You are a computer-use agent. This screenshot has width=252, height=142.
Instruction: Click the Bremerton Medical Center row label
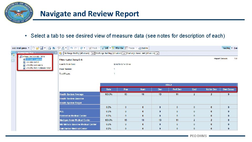coord(80,116)
